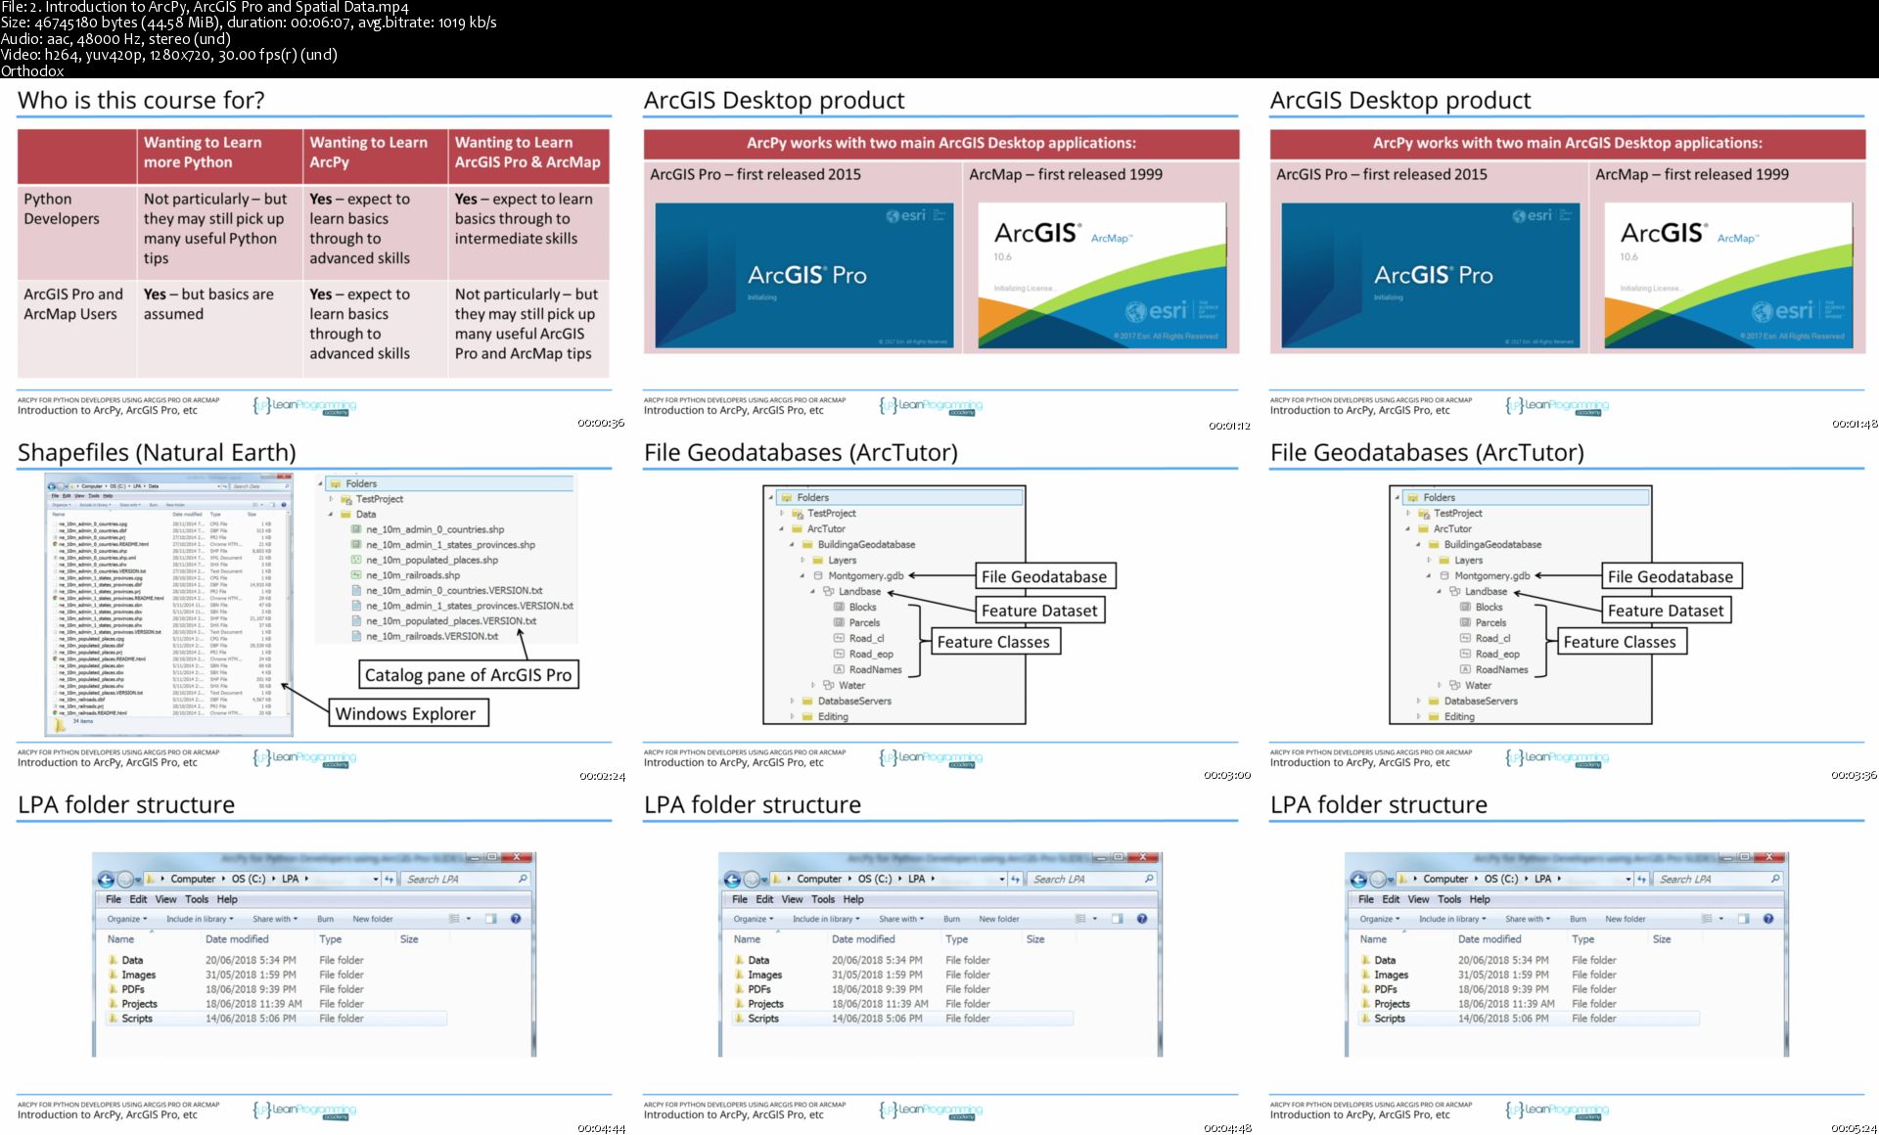Click the Editing folder icon in the 00:03:00 frame
This screenshot has width=1879, height=1135.
[807, 716]
